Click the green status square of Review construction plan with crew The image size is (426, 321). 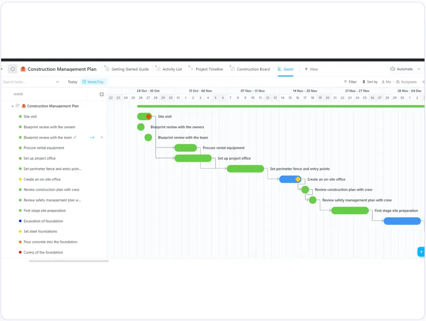(20, 190)
